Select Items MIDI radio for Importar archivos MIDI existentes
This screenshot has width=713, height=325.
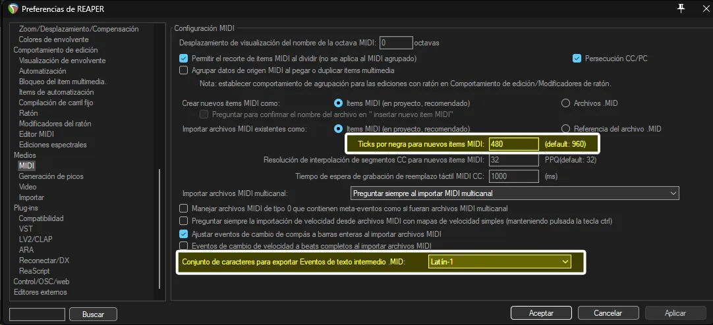[338, 128]
